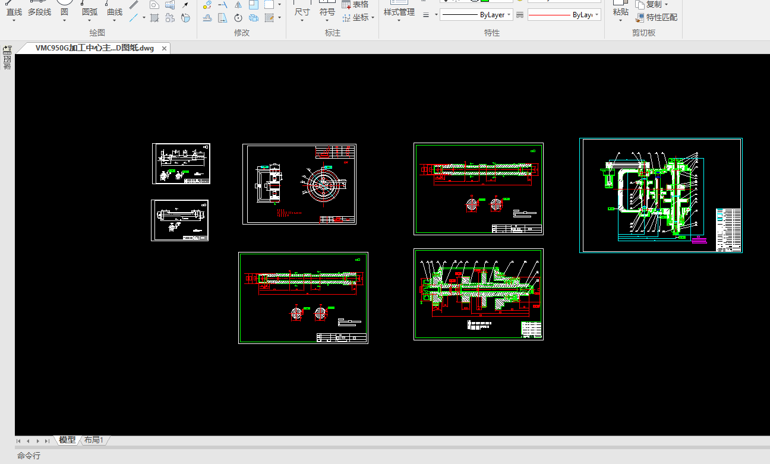Expand the 尺寸 dropdown arrow

click(x=302, y=21)
